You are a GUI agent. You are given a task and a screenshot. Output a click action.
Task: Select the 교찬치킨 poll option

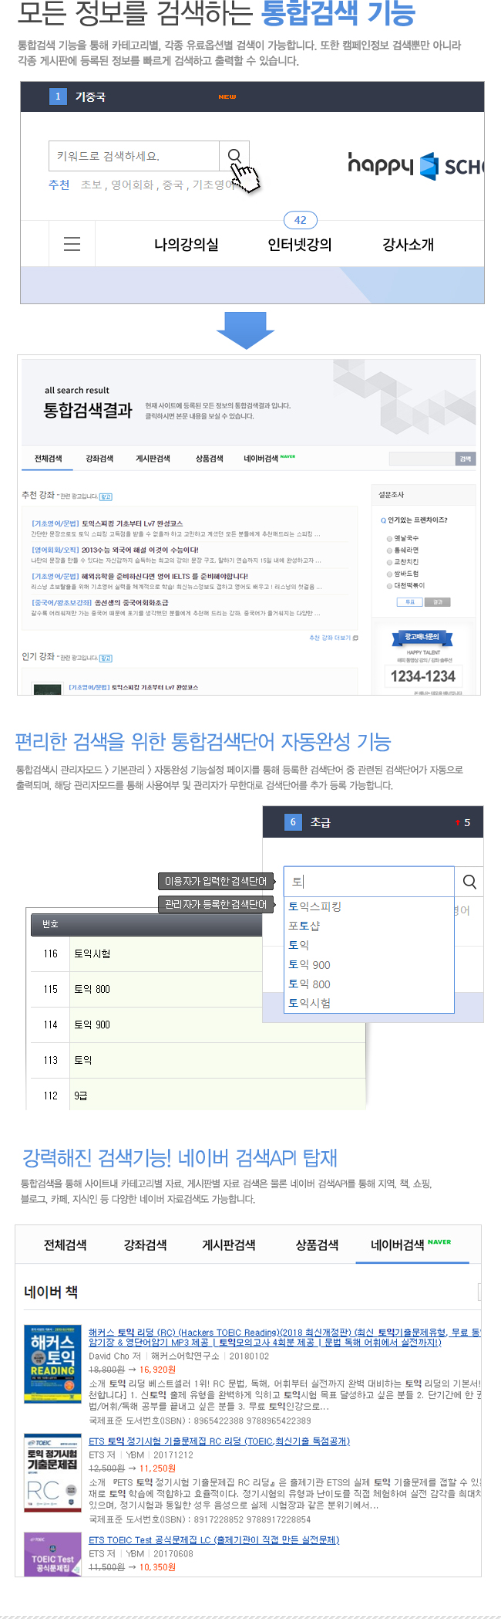click(402, 562)
